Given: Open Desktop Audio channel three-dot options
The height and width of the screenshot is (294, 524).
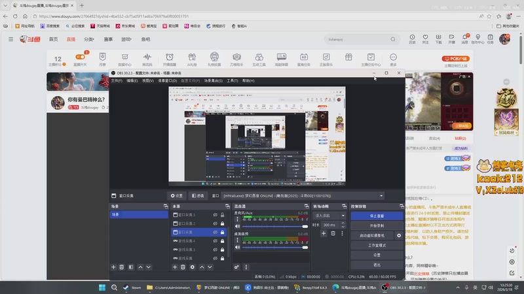Looking at the screenshot, I should (x=238, y=240).
